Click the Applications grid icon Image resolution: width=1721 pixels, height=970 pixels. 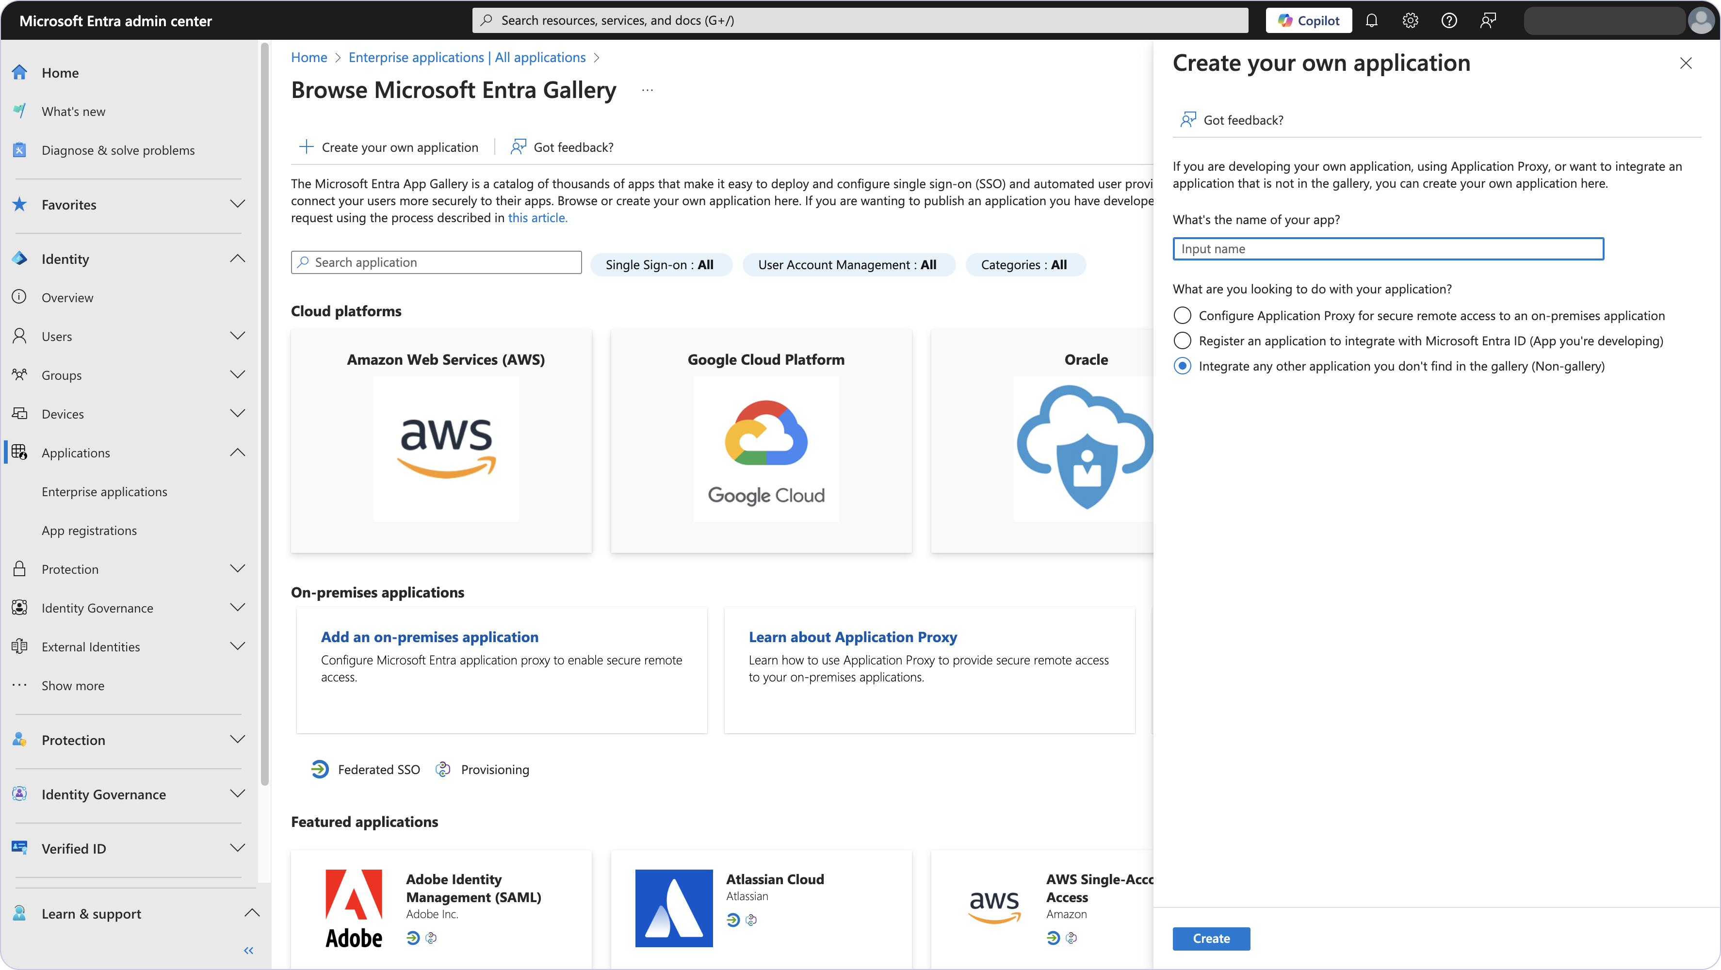point(19,453)
